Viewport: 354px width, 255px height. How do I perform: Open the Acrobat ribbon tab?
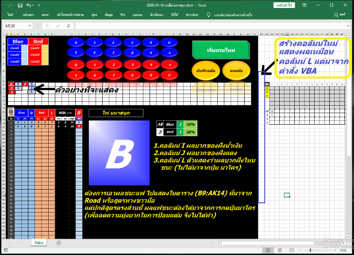(x=192, y=15)
